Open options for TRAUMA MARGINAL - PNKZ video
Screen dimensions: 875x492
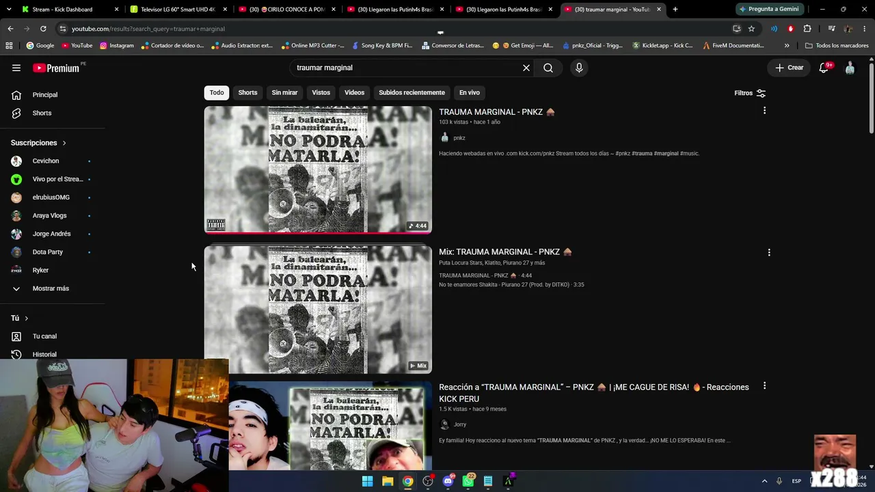[764, 111]
